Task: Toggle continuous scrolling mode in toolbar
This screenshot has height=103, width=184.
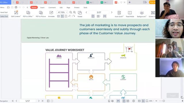Action: [x=105, y=16]
